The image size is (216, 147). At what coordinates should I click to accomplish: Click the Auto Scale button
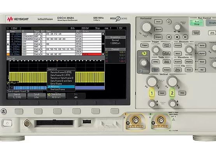tap(212, 33)
